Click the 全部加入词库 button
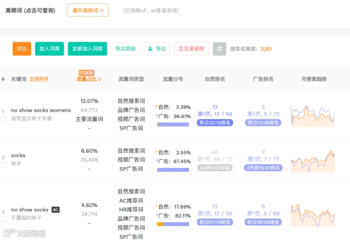This screenshot has width=350, height=240. tap(87, 49)
